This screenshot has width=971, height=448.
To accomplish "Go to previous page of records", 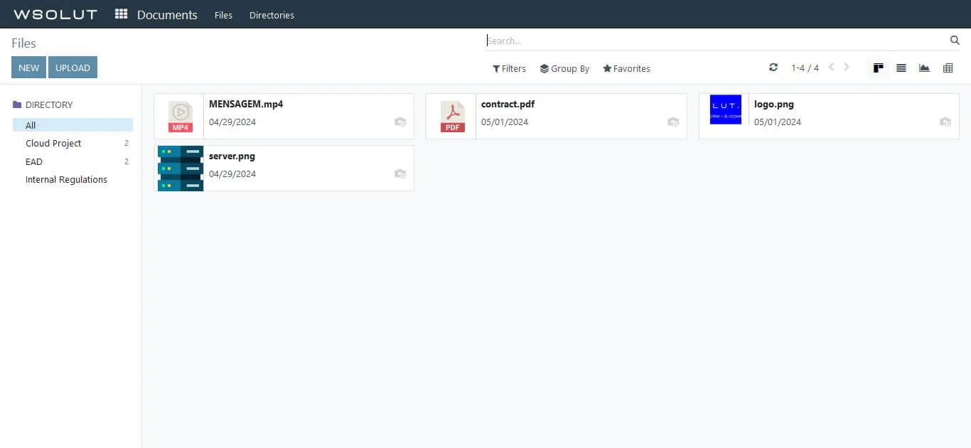I will [831, 68].
